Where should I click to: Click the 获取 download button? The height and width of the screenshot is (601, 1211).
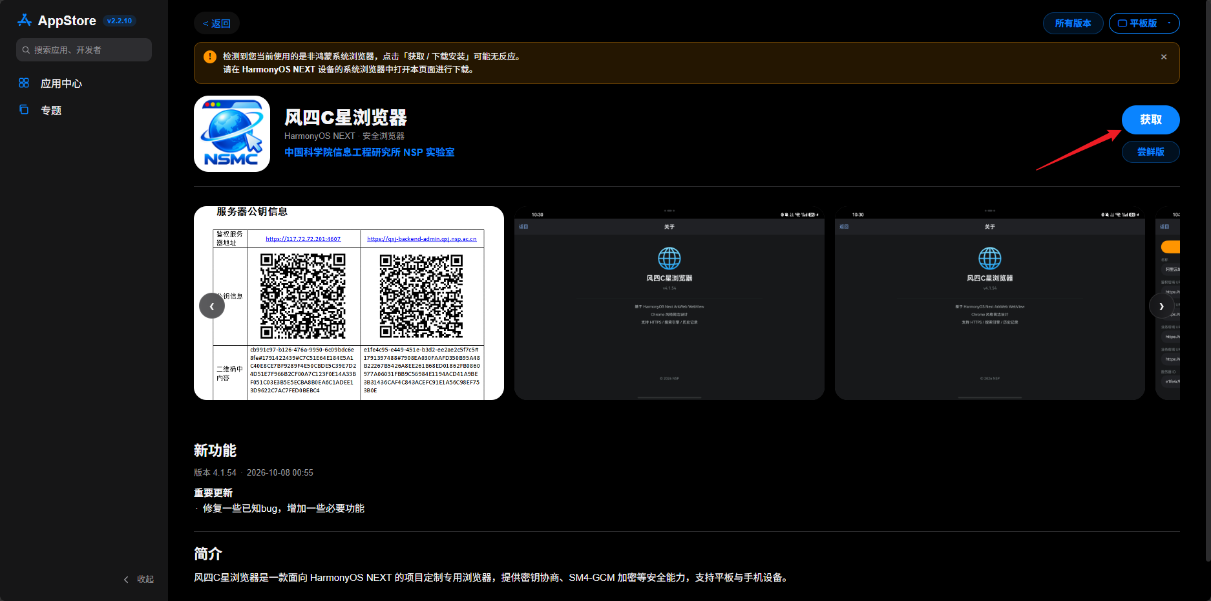[x=1150, y=120]
